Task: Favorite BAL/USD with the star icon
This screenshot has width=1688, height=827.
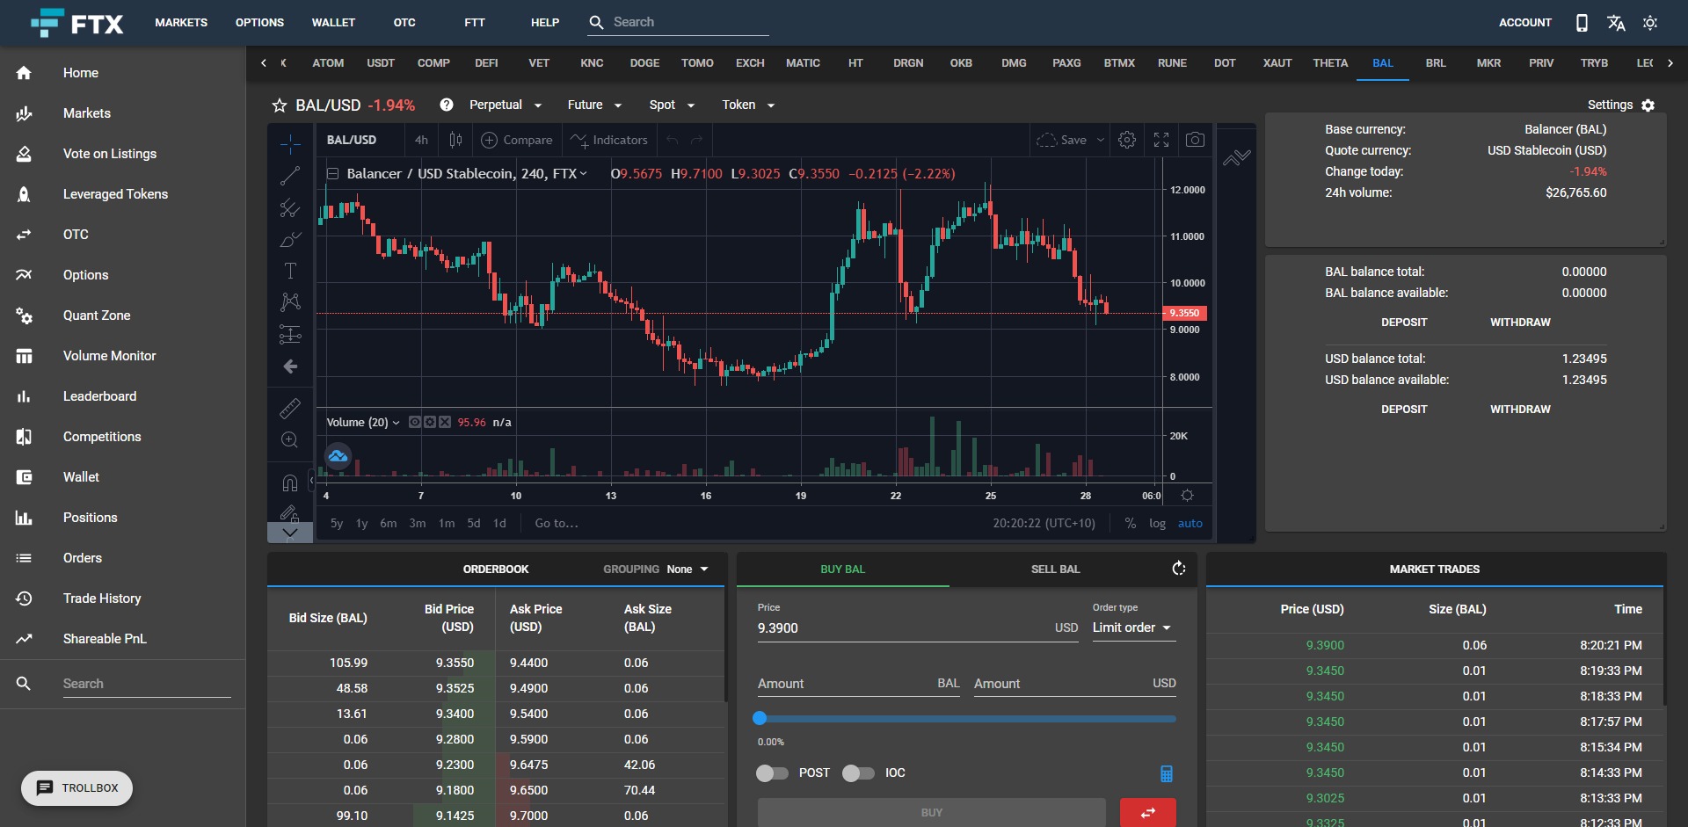Action: [278, 105]
